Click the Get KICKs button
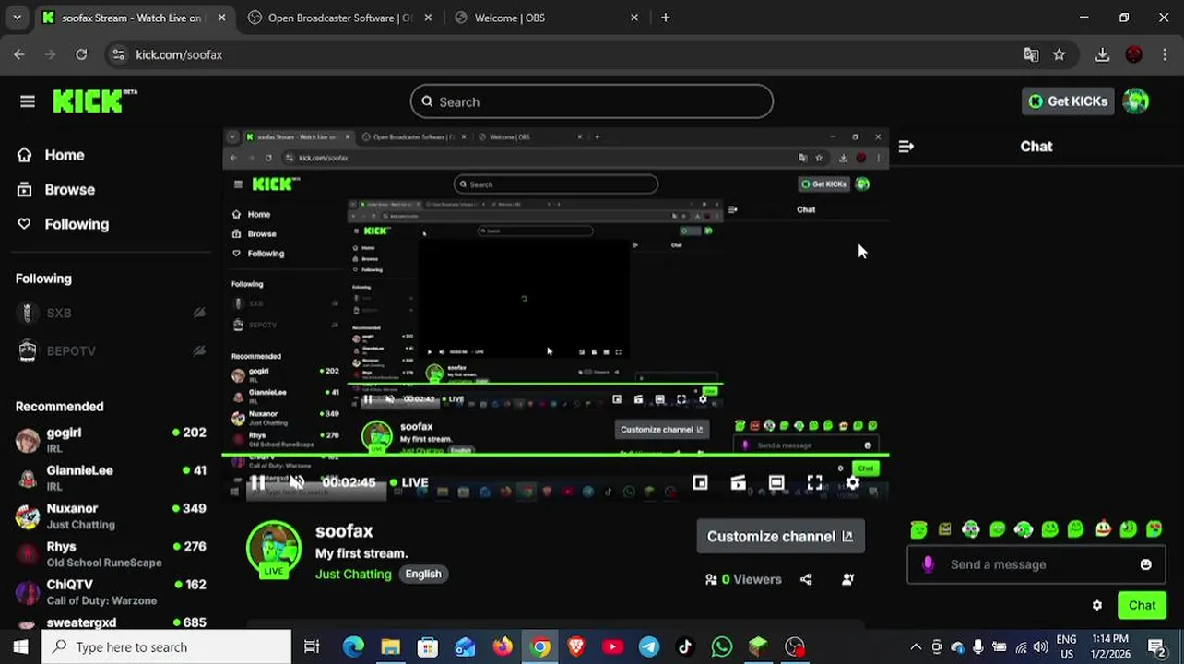This screenshot has height=664, width=1184. [x=1068, y=101]
